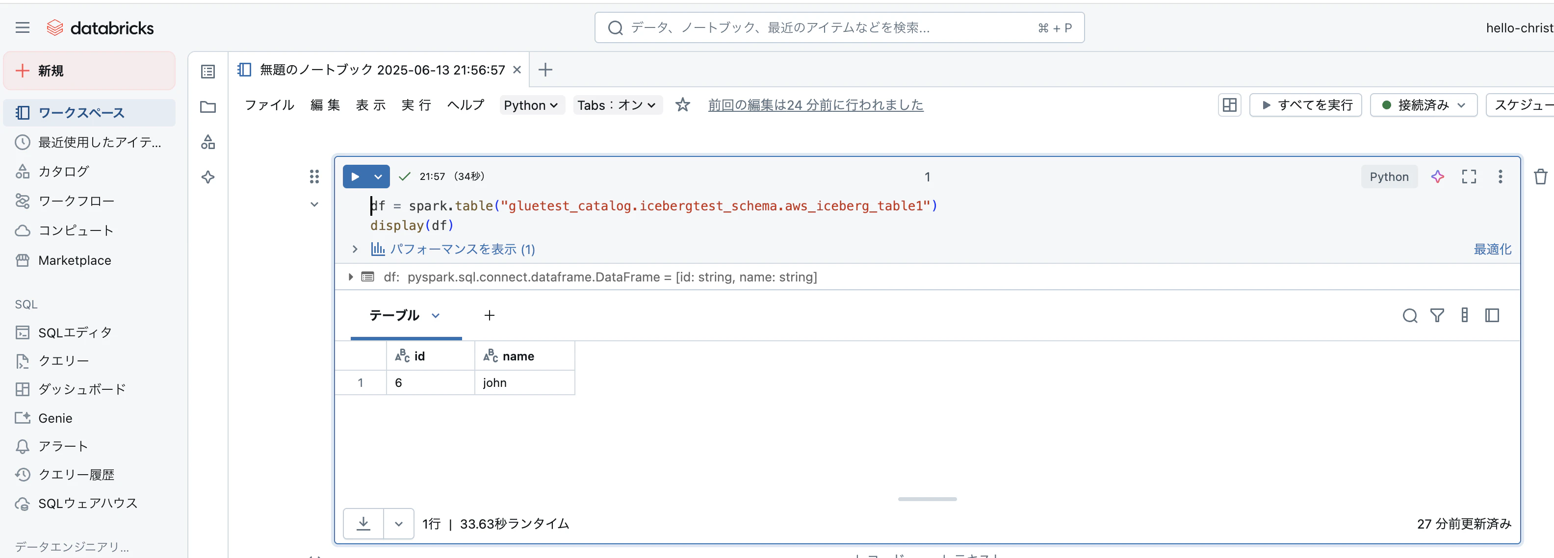Select the cell containing john
The height and width of the screenshot is (558, 1554).
pos(524,382)
